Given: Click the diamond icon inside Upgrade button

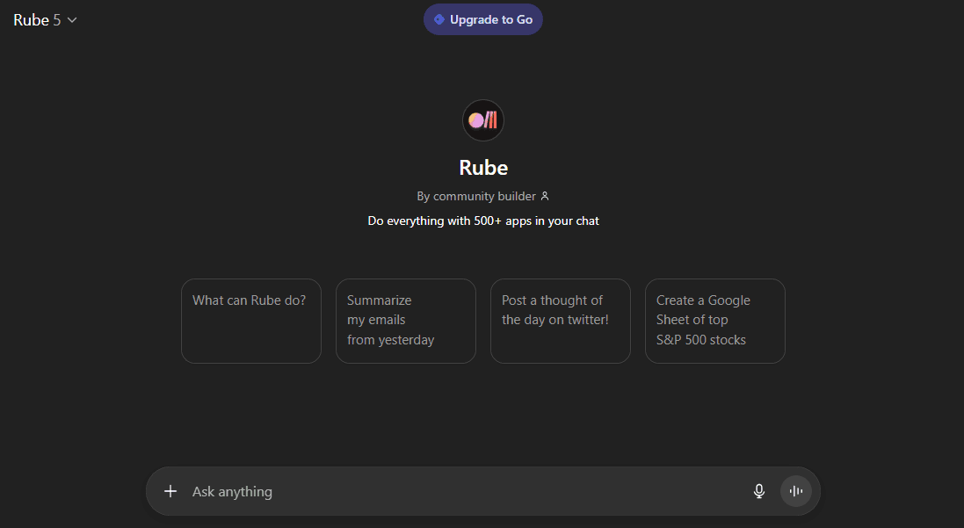Looking at the screenshot, I should coord(439,18).
